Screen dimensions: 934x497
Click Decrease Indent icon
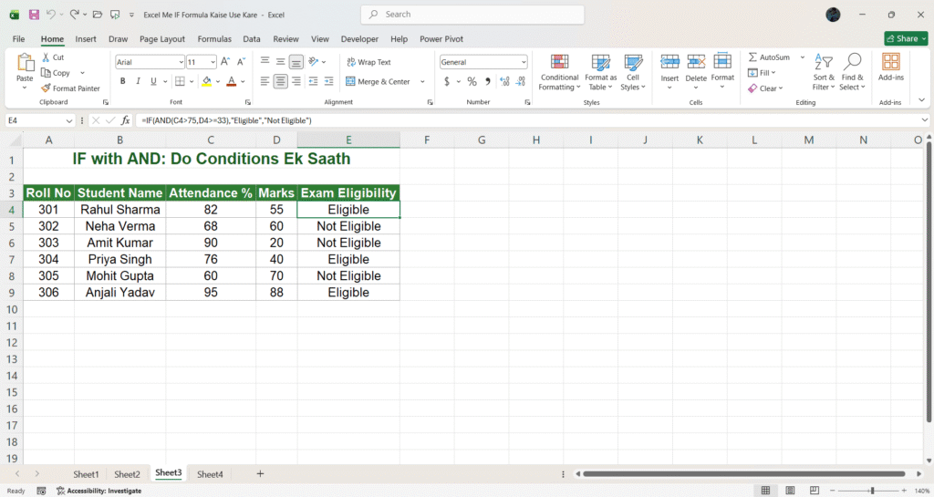click(x=314, y=81)
